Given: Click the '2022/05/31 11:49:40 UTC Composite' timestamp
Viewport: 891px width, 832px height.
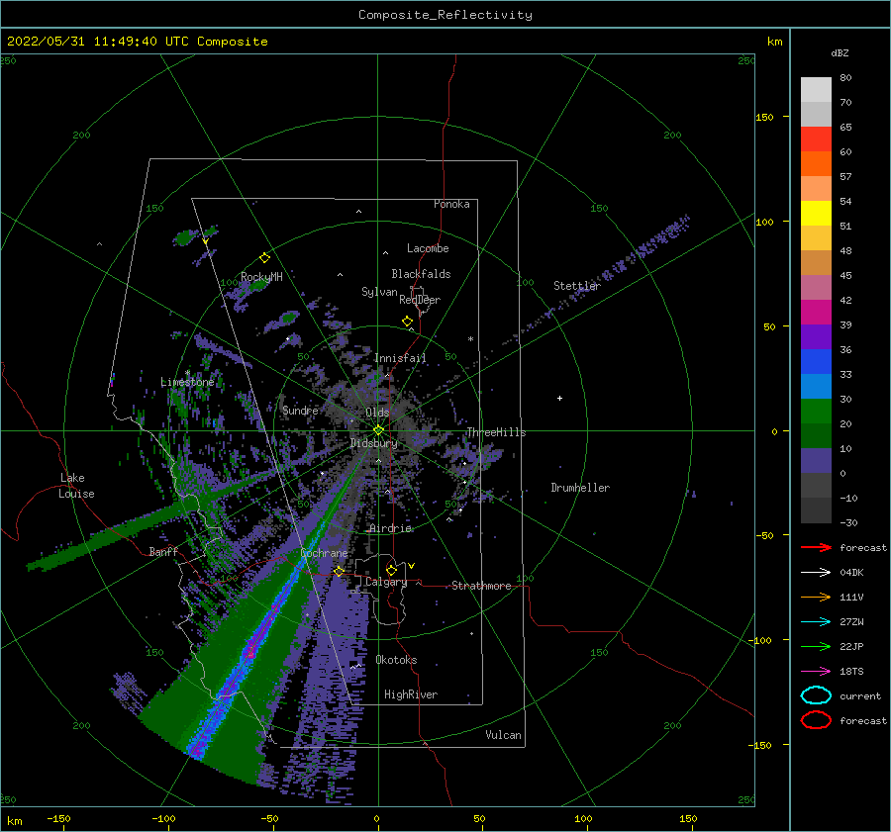Looking at the screenshot, I should (137, 42).
